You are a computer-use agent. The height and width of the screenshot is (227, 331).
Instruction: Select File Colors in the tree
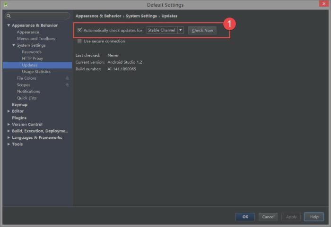26,78
